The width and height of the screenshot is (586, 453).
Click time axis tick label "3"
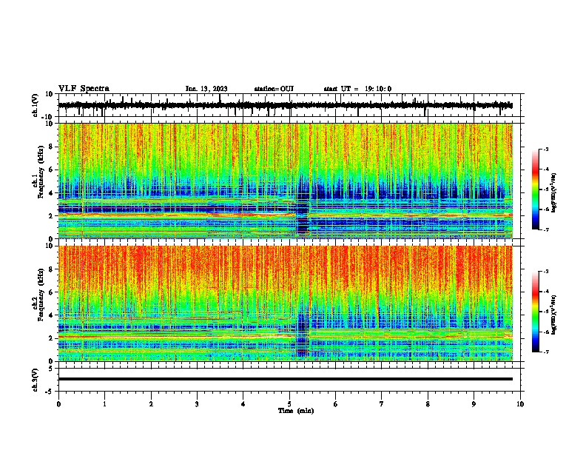tap(197, 404)
